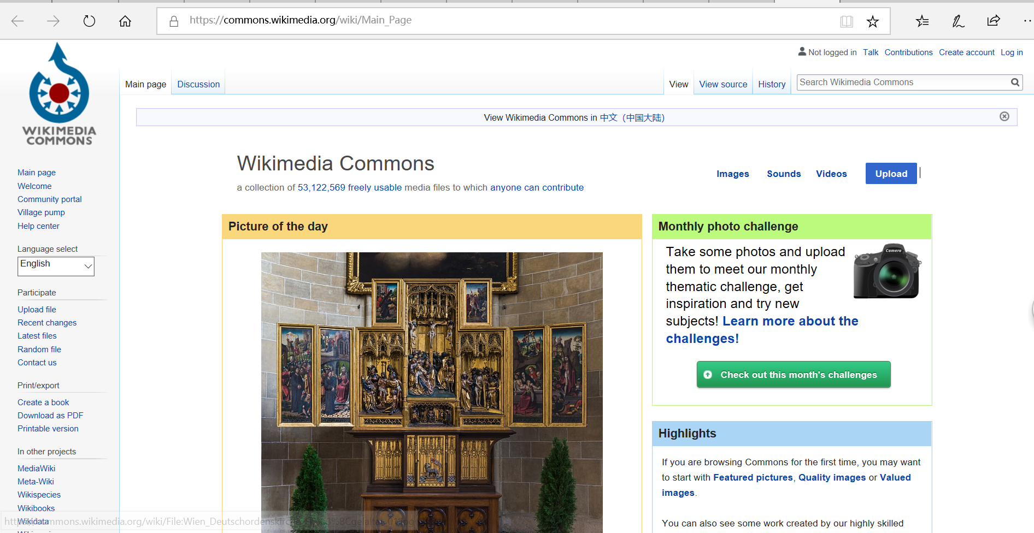
Task: Open the Language select dropdown
Action: click(56, 266)
